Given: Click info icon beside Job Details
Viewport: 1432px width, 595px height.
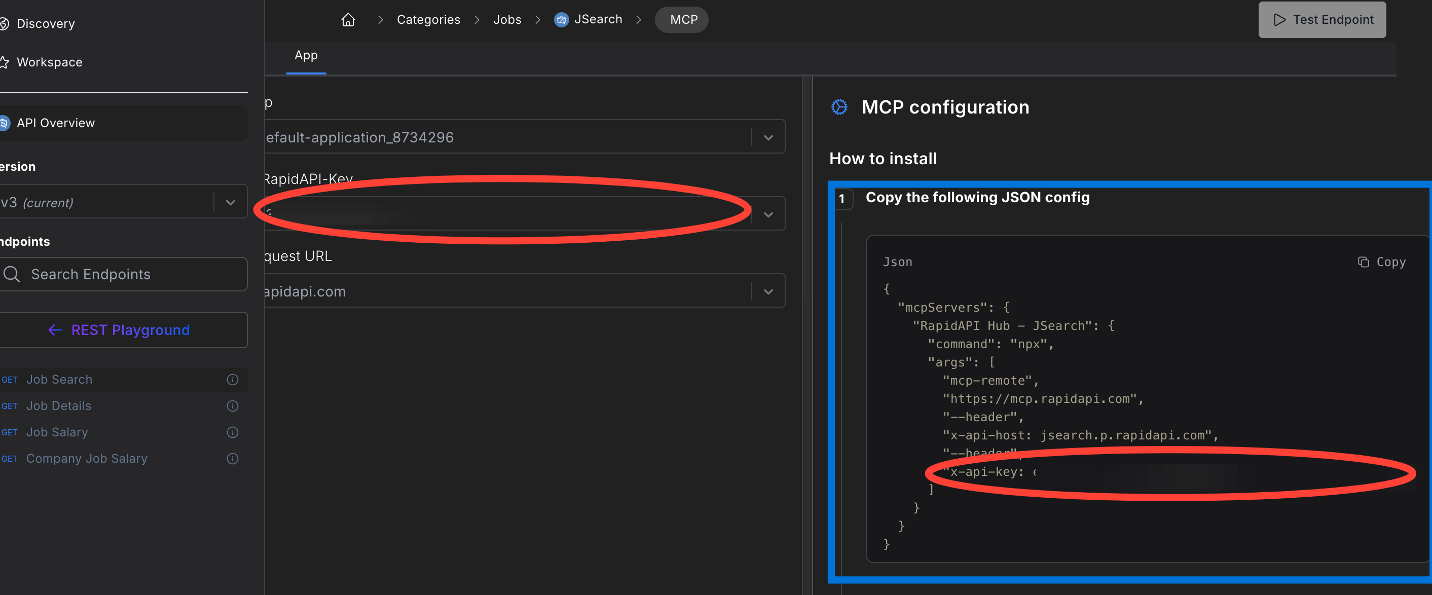Looking at the screenshot, I should 232,406.
